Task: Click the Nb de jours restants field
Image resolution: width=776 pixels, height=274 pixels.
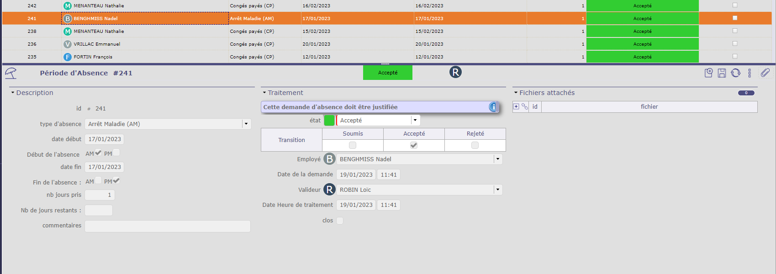Action: (x=99, y=211)
